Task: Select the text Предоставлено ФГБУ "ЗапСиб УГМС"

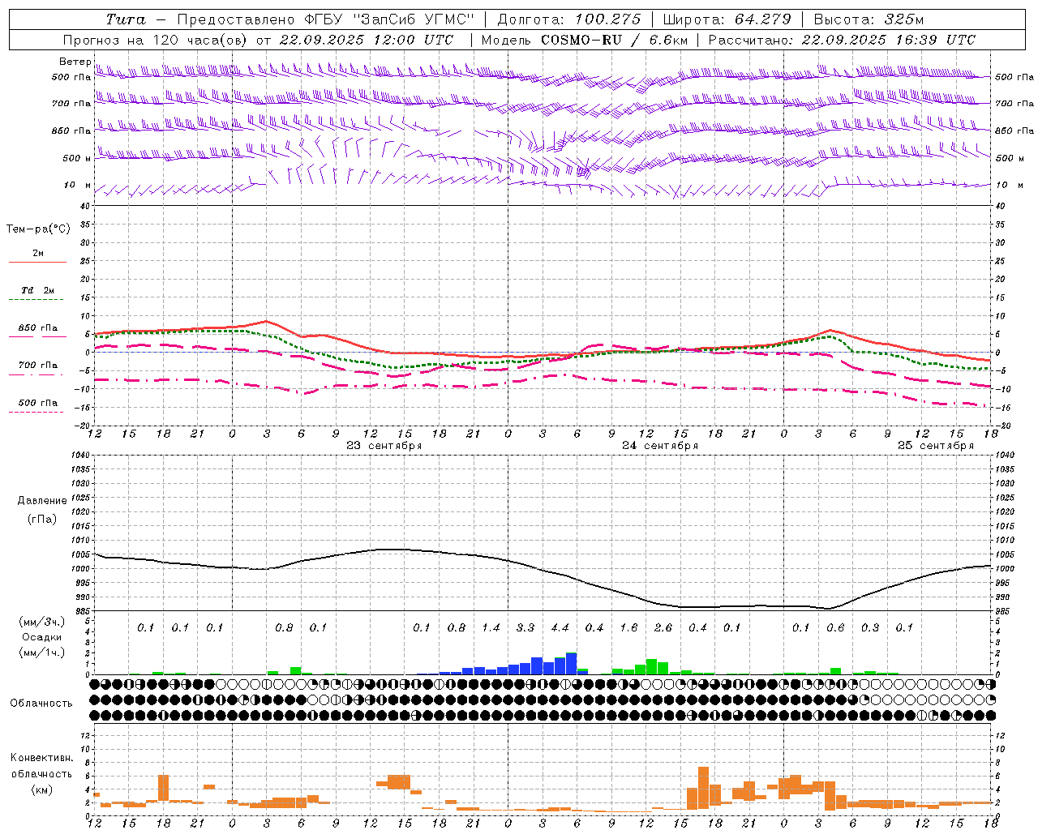Action: (x=325, y=19)
